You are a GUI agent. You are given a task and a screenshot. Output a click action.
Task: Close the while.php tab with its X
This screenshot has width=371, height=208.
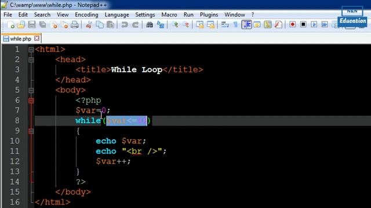click(37, 38)
